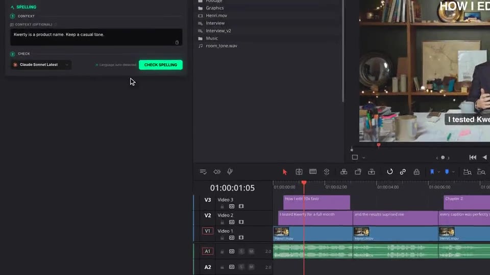Toggle the Linked Selection chain icon
Viewport: 490px width, 275px height.
[x=403, y=172]
